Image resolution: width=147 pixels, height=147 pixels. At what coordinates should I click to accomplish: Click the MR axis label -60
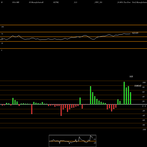pos(143,120)
